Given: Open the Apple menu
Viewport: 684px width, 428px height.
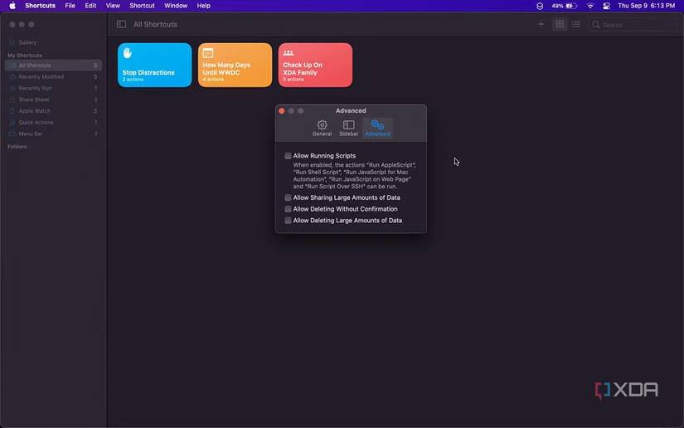Looking at the screenshot, I should [x=12, y=6].
